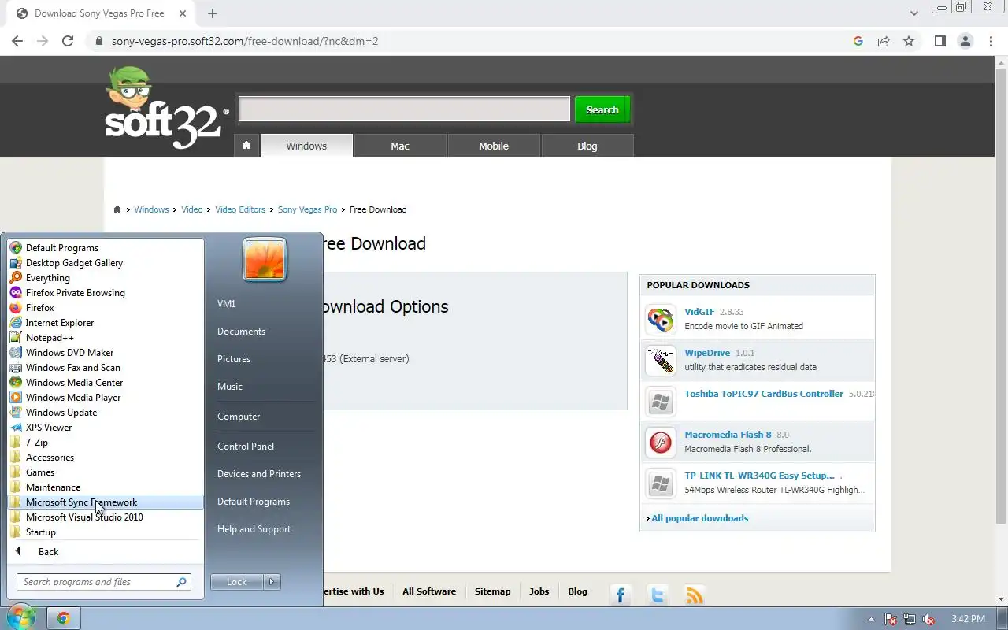Viewport: 1008px width, 630px height.
Task: Click All popular downloads link
Action: click(699, 518)
